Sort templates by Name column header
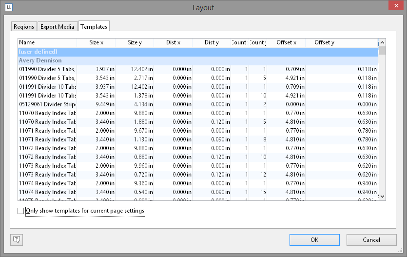 coord(47,42)
